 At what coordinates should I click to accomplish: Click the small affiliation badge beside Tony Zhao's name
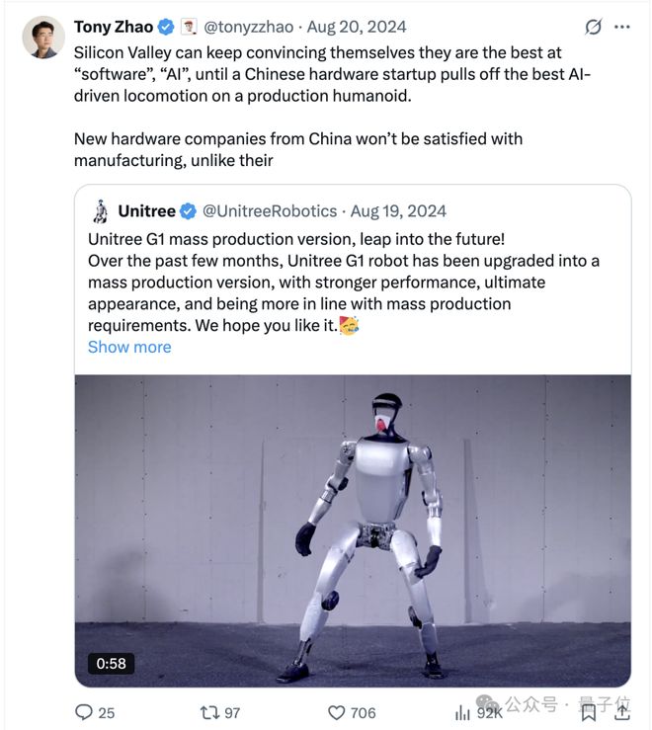pos(189,27)
